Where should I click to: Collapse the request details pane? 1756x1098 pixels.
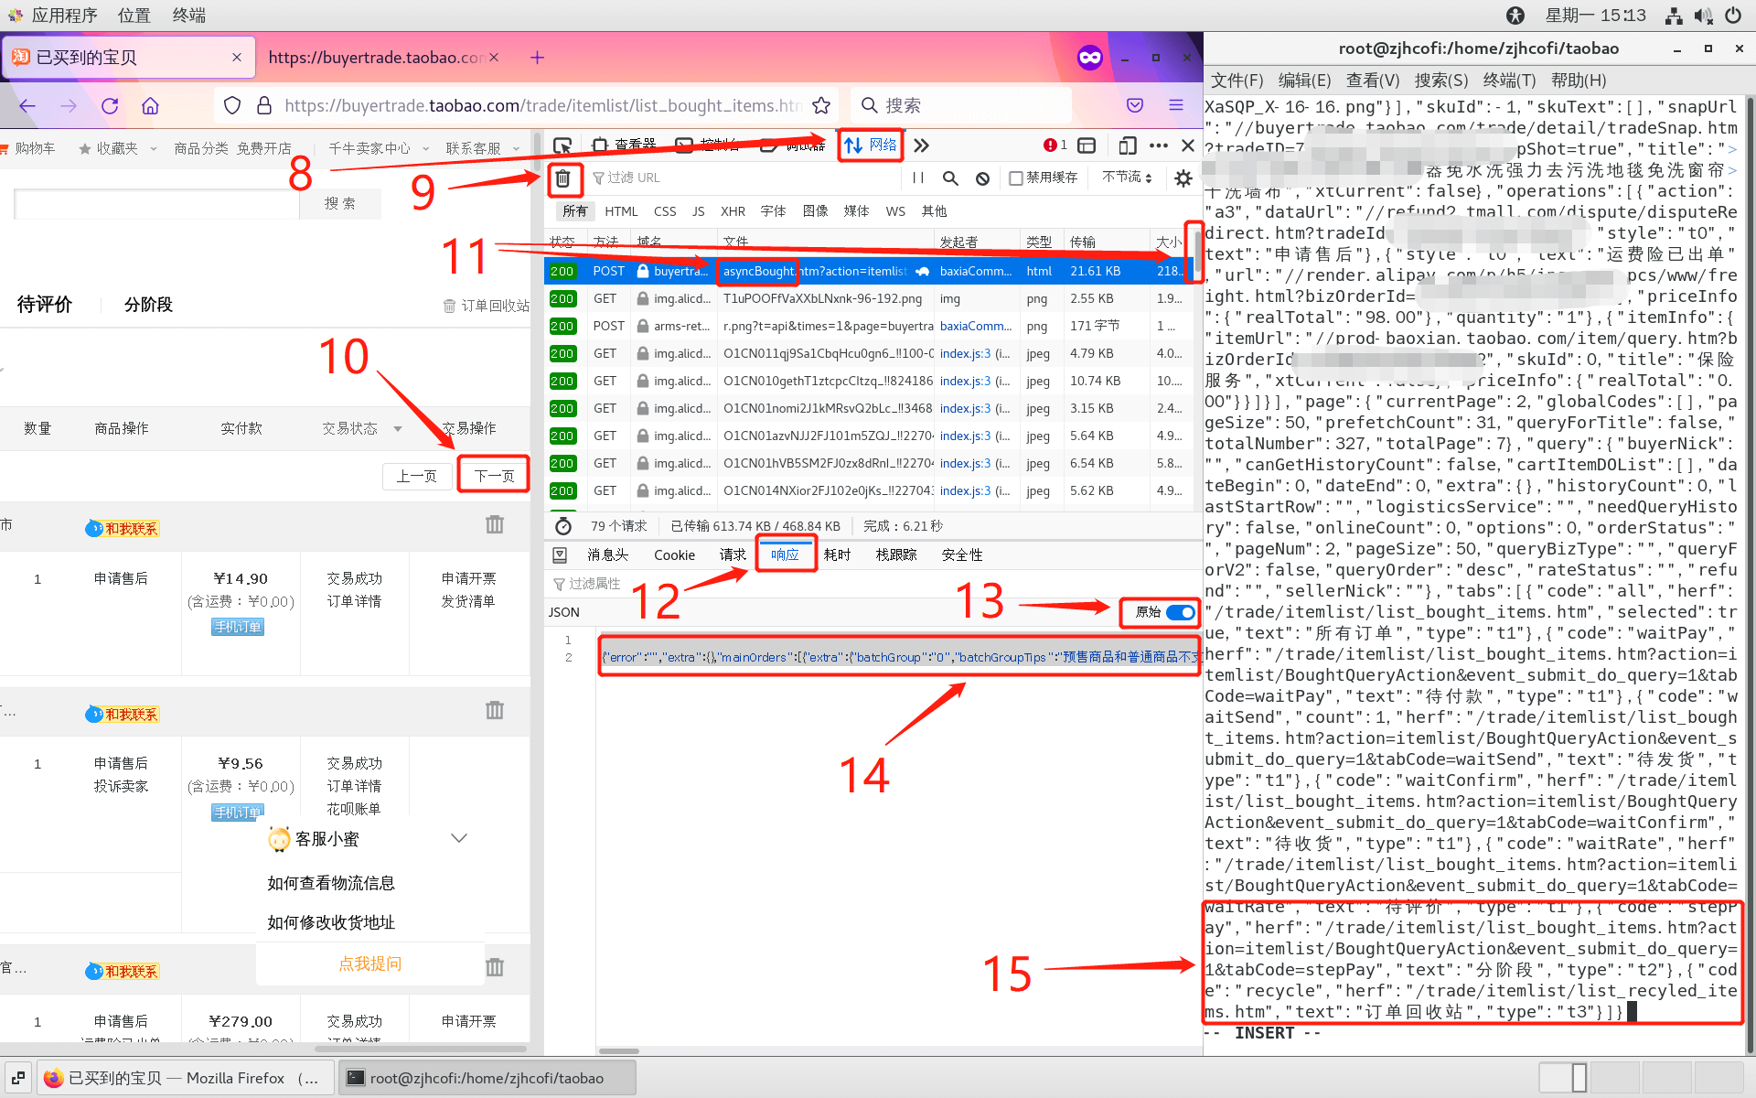coord(560,554)
